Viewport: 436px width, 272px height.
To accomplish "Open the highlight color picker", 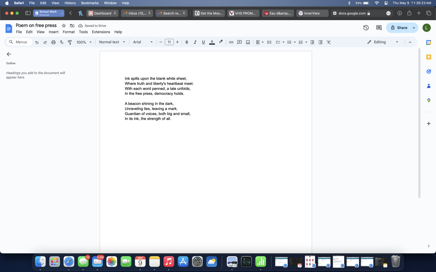I will coord(221,42).
